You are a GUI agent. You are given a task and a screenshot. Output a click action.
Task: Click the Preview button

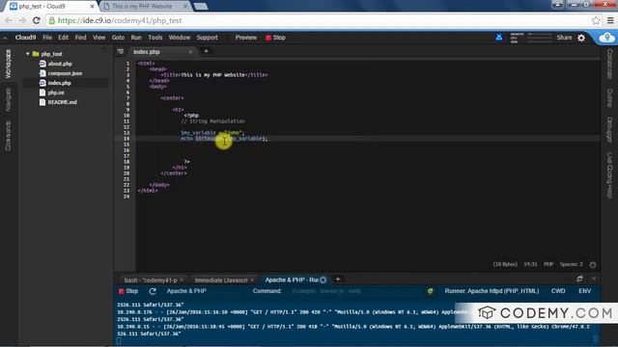tap(246, 38)
